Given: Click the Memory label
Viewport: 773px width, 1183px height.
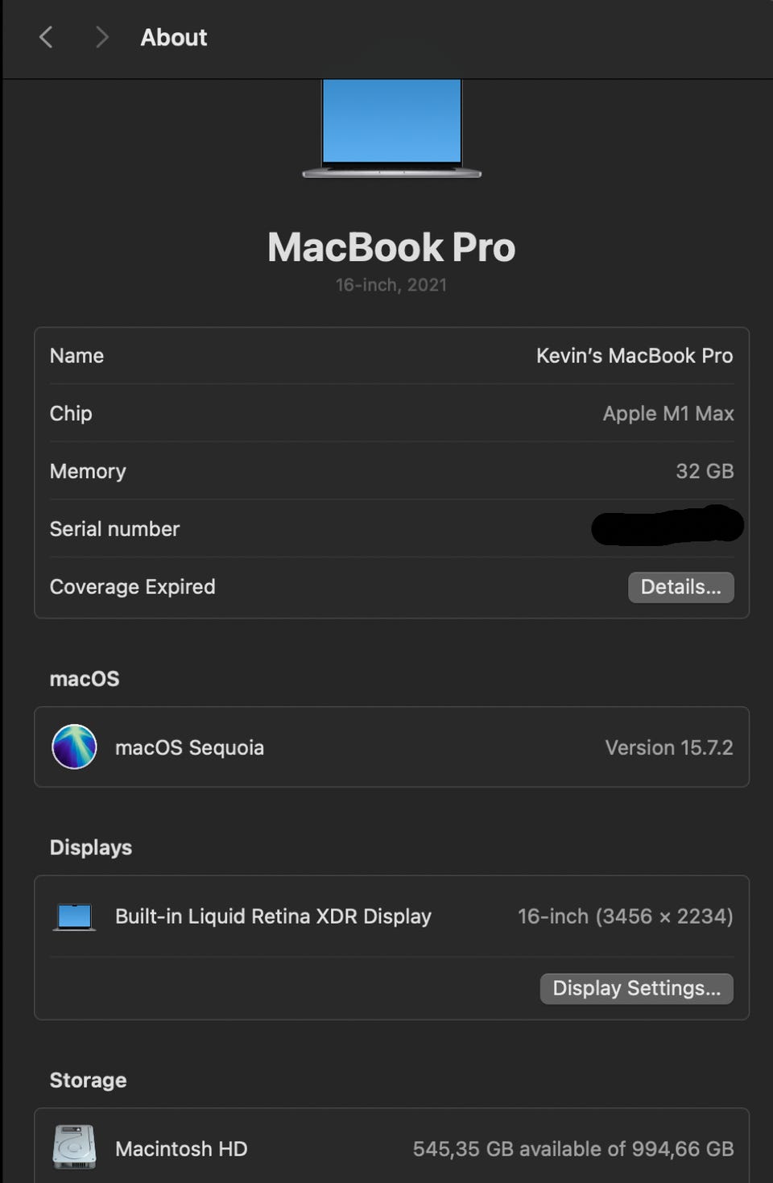Looking at the screenshot, I should pos(88,472).
